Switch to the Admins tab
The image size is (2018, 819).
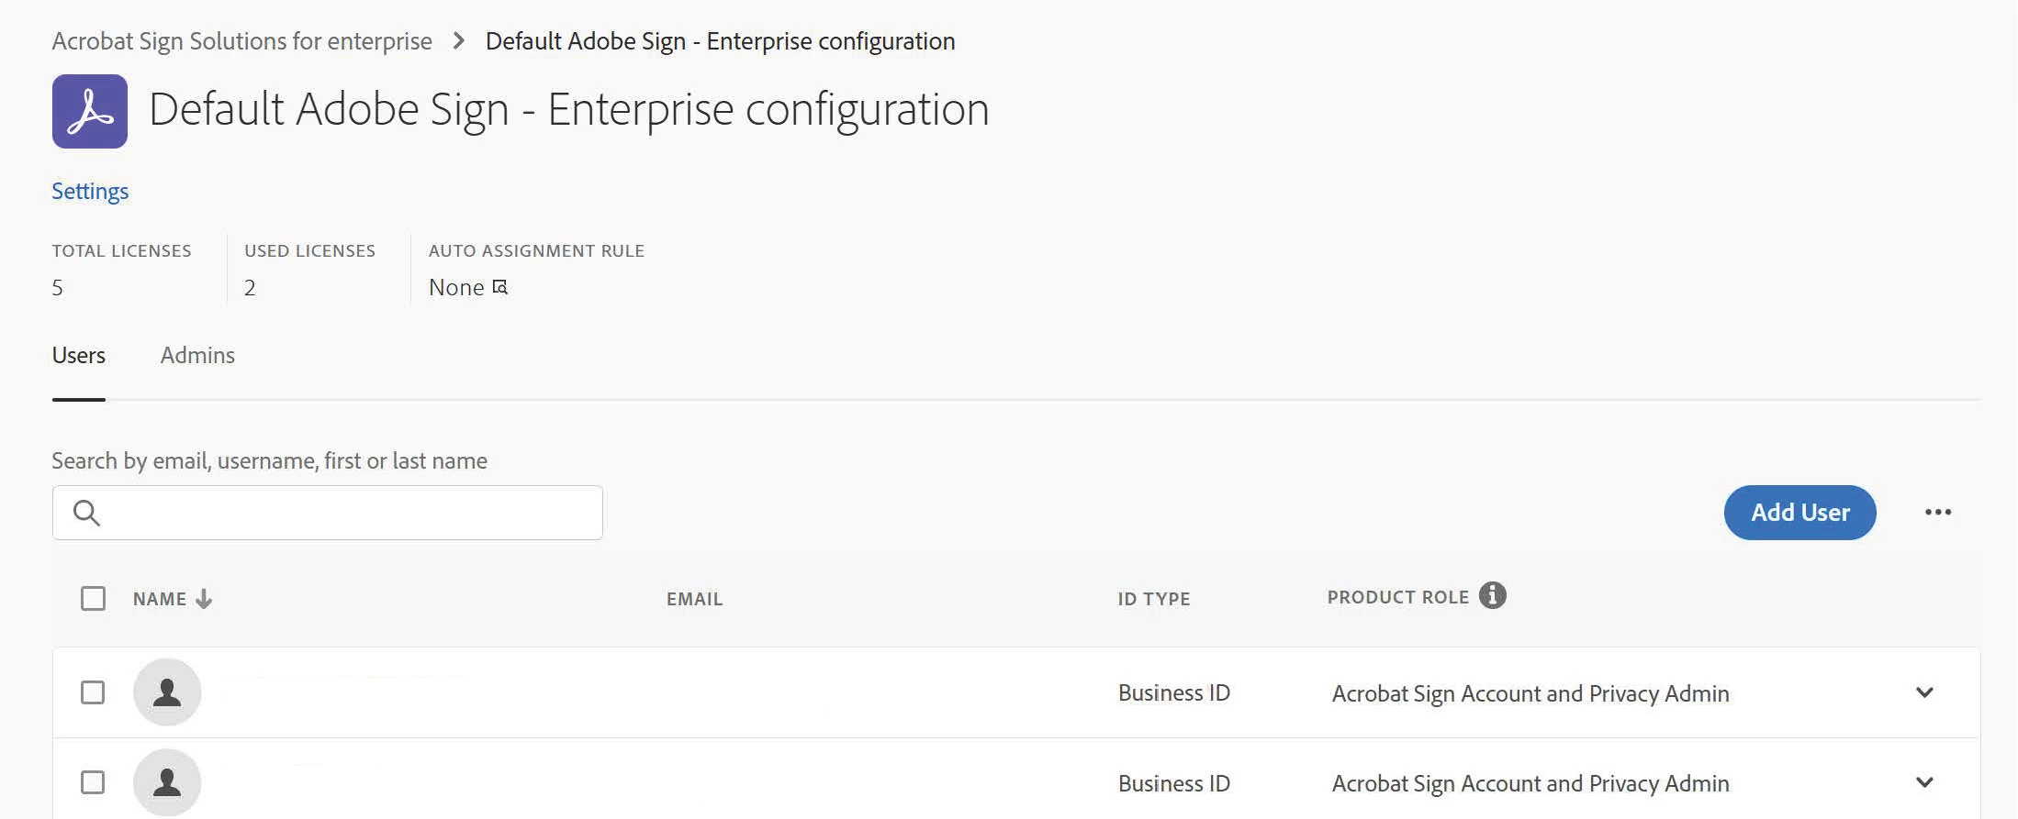[x=197, y=356]
